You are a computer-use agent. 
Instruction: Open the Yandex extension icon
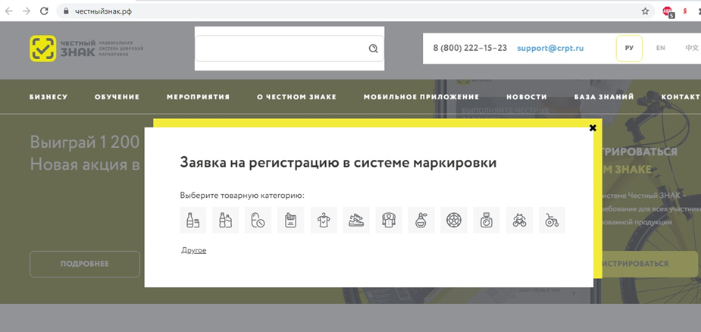pyautogui.click(x=685, y=11)
